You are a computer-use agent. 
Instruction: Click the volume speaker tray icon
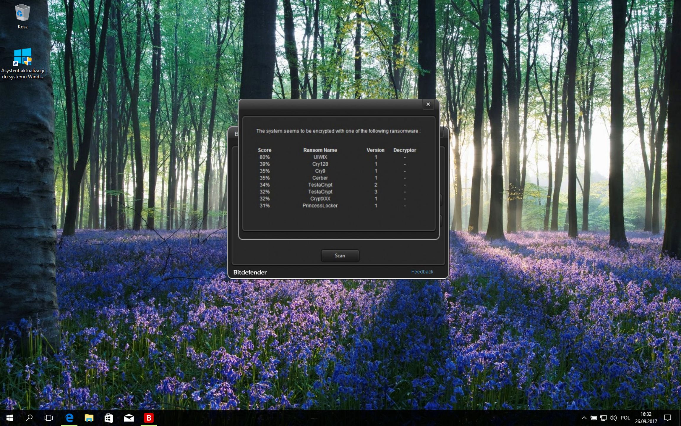click(x=613, y=418)
